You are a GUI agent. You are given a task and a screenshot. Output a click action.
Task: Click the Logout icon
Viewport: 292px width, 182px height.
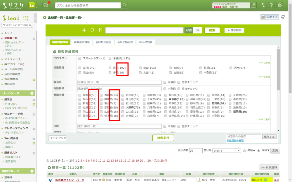[x=253, y=5]
